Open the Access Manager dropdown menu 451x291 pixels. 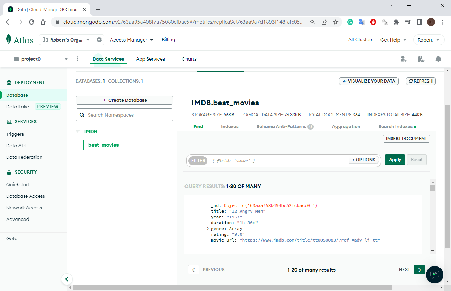coord(132,40)
